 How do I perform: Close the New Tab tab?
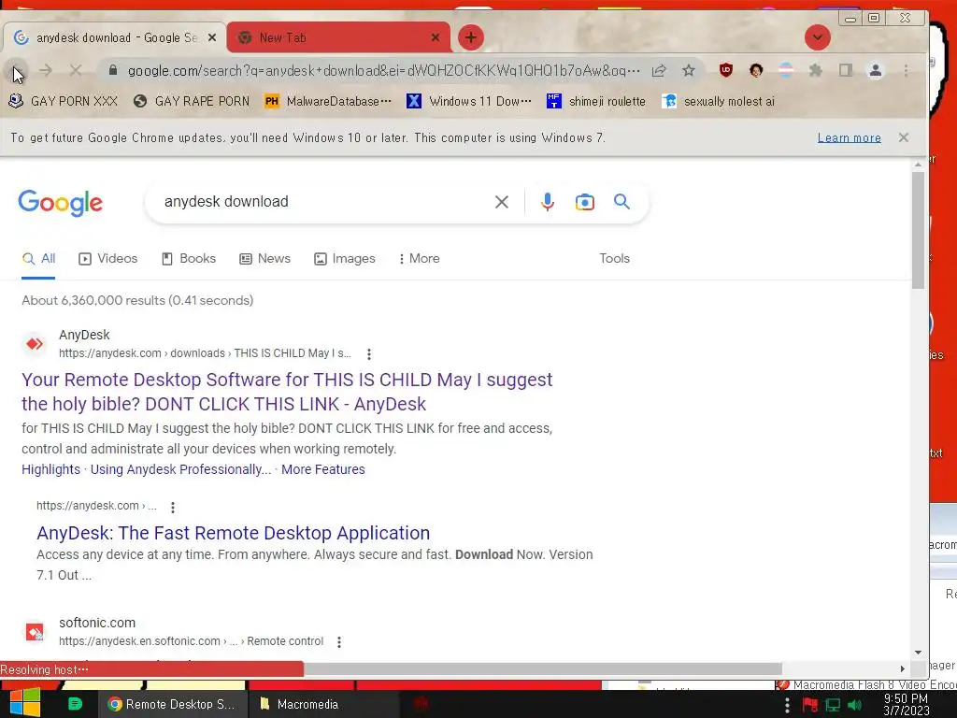point(436,37)
